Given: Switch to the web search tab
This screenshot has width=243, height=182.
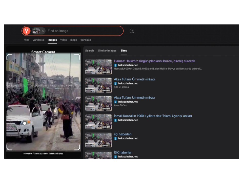Looking at the screenshot, I should 27,40.
